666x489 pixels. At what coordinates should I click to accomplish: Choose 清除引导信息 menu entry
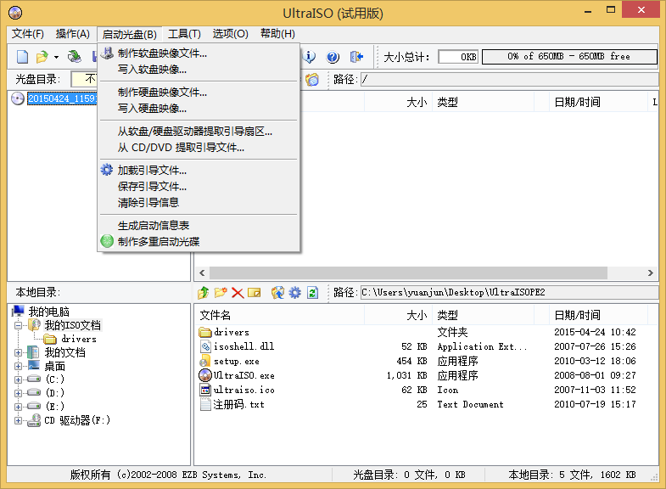[x=199, y=203]
